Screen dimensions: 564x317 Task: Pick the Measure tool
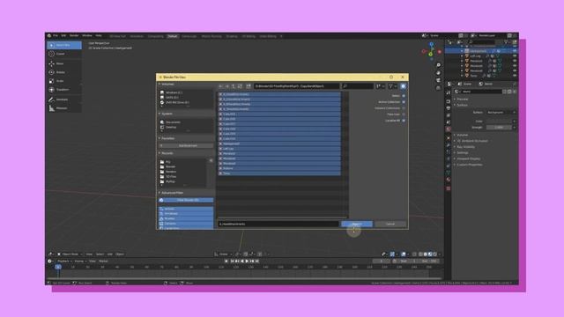(64, 108)
